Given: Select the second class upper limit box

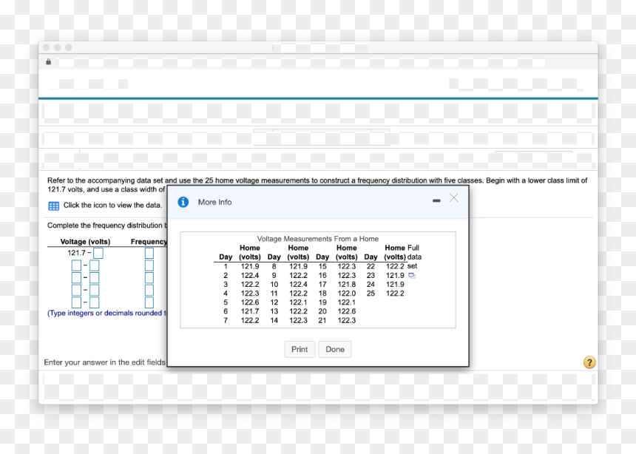Looking at the screenshot, I should 94,265.
